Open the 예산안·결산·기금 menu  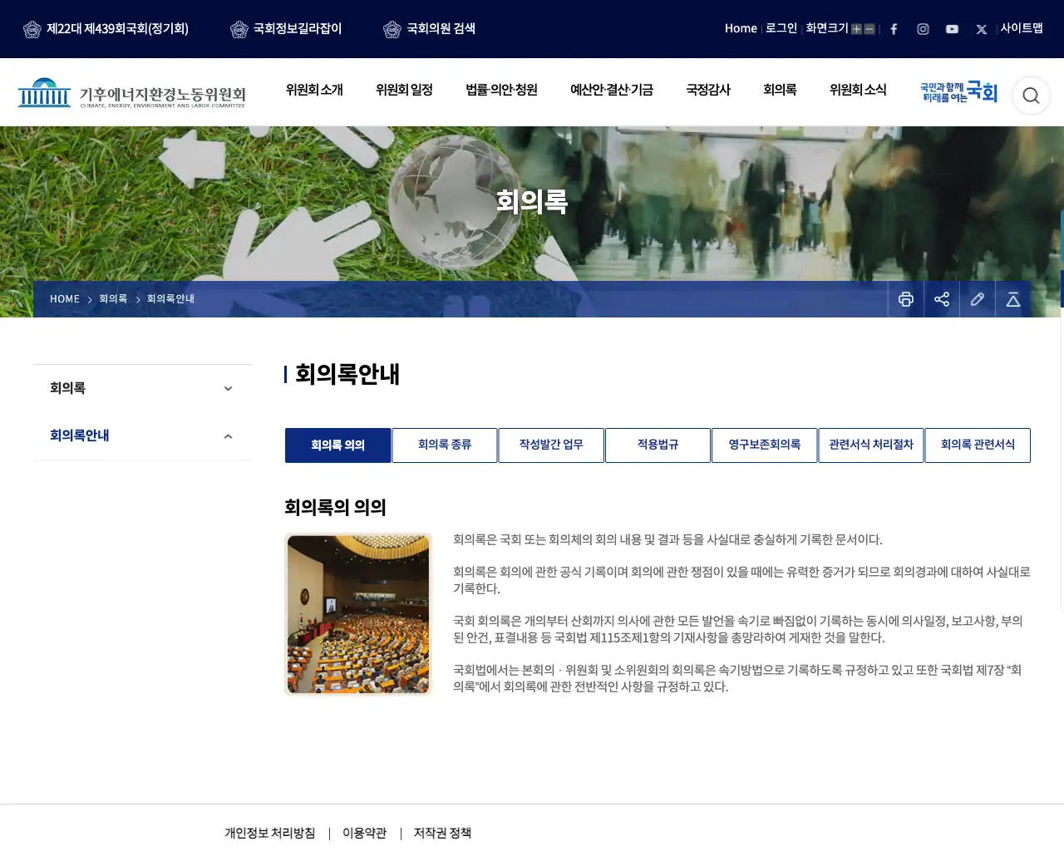tap(612, 90)
